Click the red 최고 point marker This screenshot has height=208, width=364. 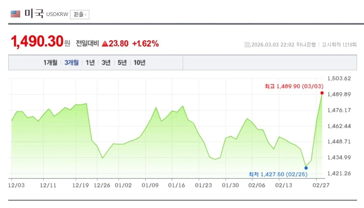coord(322,93)
